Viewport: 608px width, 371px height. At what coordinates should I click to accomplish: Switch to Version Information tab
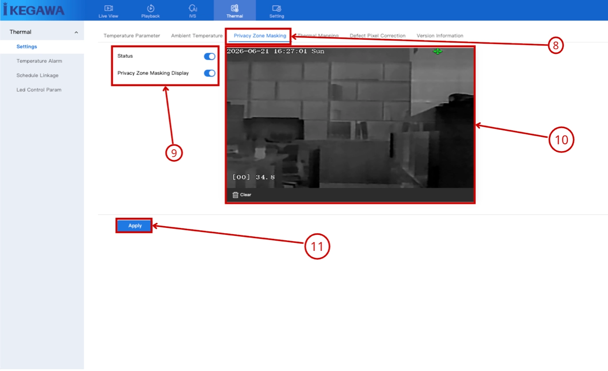pyautogui.click(x=440, y=36)
